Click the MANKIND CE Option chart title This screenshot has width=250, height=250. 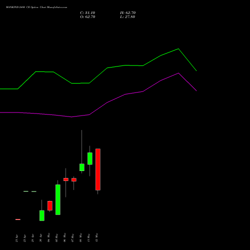coord(36,7)
